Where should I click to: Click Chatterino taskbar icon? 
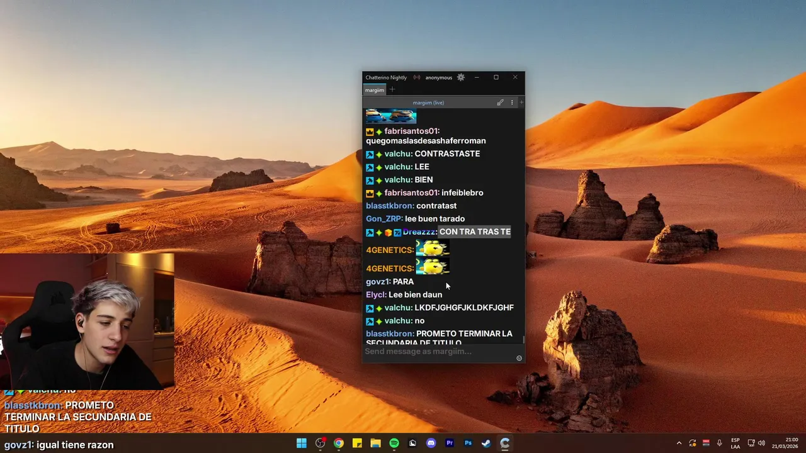point(505,443)
